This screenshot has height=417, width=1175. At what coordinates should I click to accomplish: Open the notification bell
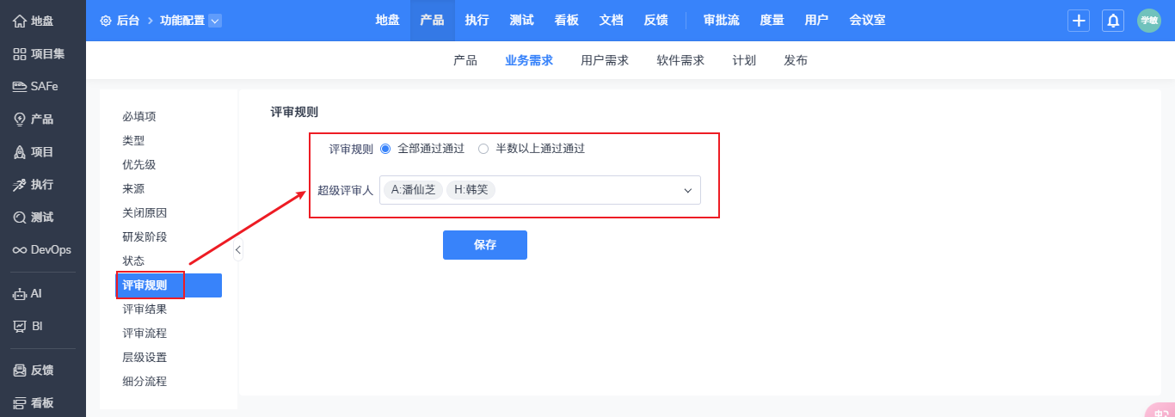(x=1113, y=21)
